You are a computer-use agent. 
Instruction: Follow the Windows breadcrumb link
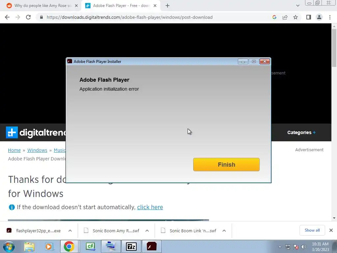click(37, 150)
